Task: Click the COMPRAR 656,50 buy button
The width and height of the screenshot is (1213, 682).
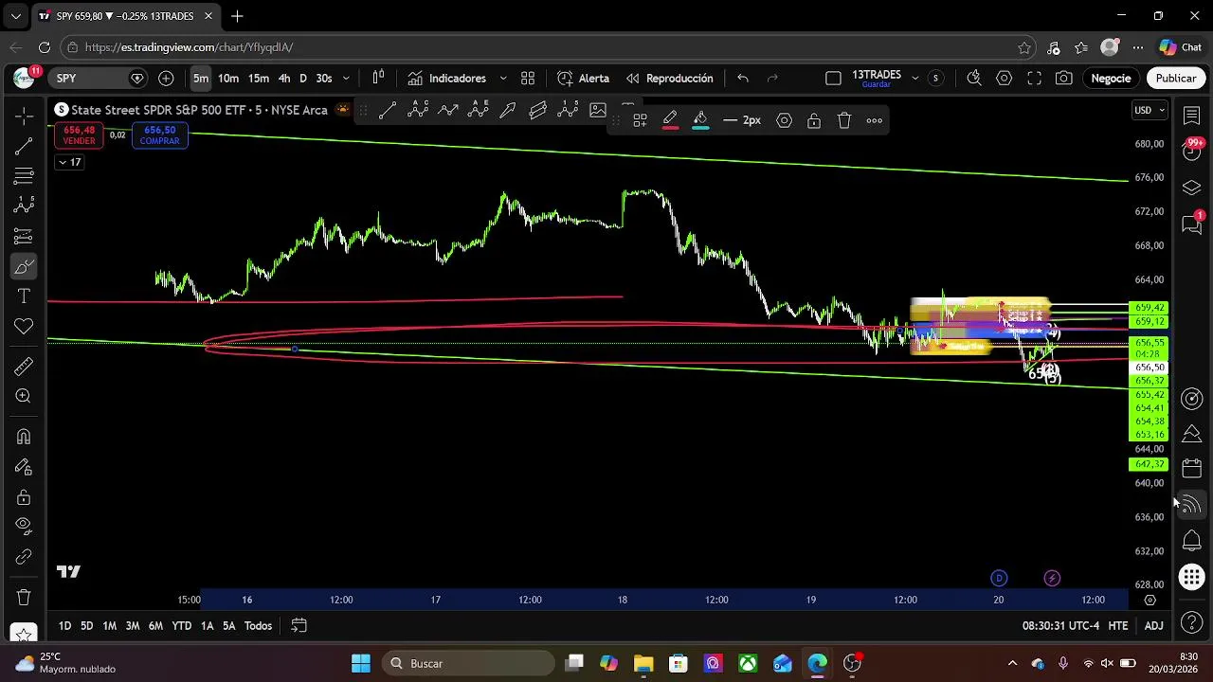Action: (x=159, y=135)
